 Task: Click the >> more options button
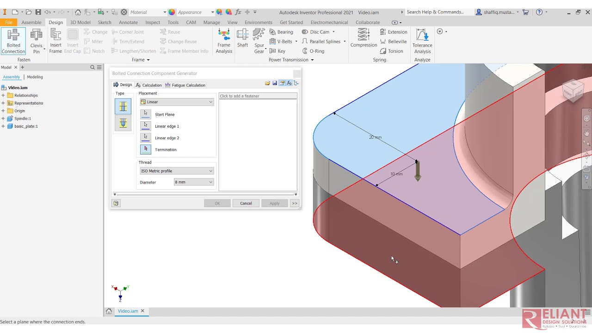295,203
